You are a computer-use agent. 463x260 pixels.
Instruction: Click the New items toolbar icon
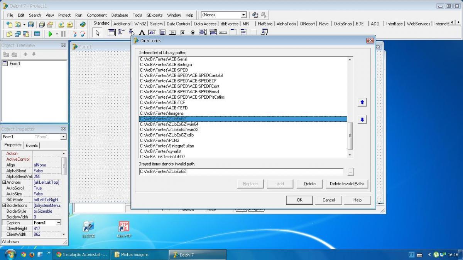[x=9, y=24]
